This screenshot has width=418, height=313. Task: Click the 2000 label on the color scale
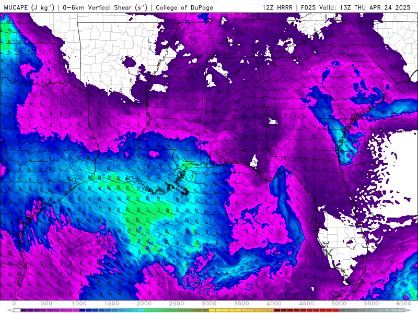pyautogui.click(x=144, y=304)
